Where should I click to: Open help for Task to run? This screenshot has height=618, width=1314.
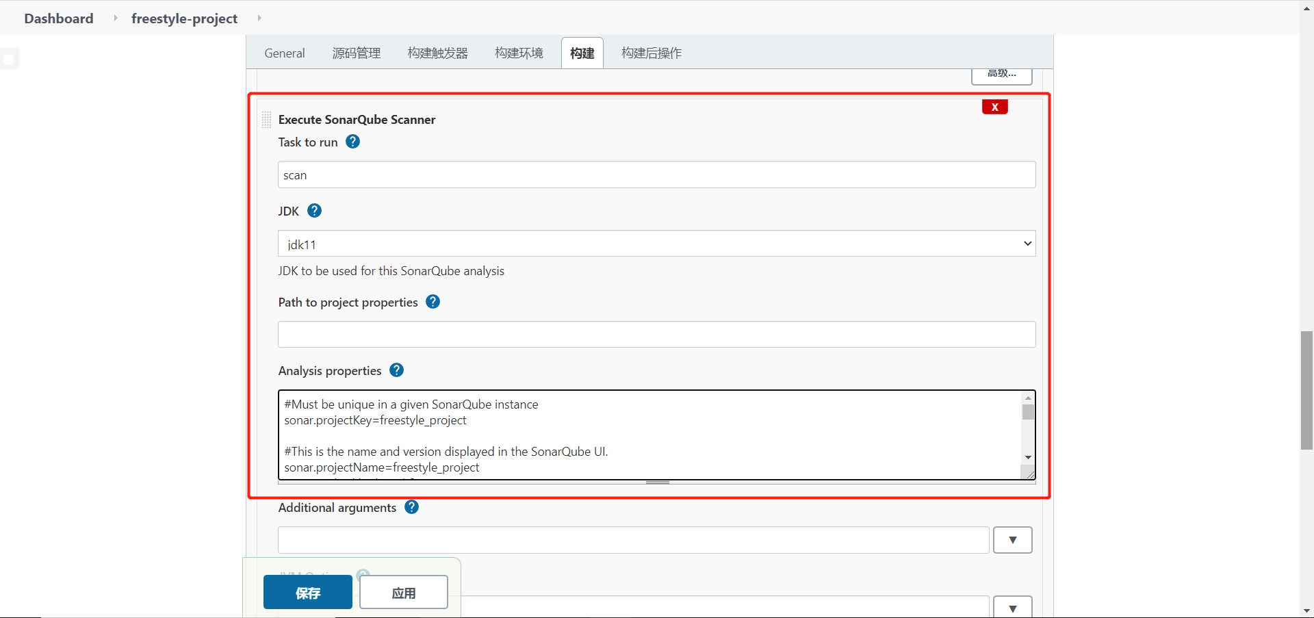[x=352, y=142]
